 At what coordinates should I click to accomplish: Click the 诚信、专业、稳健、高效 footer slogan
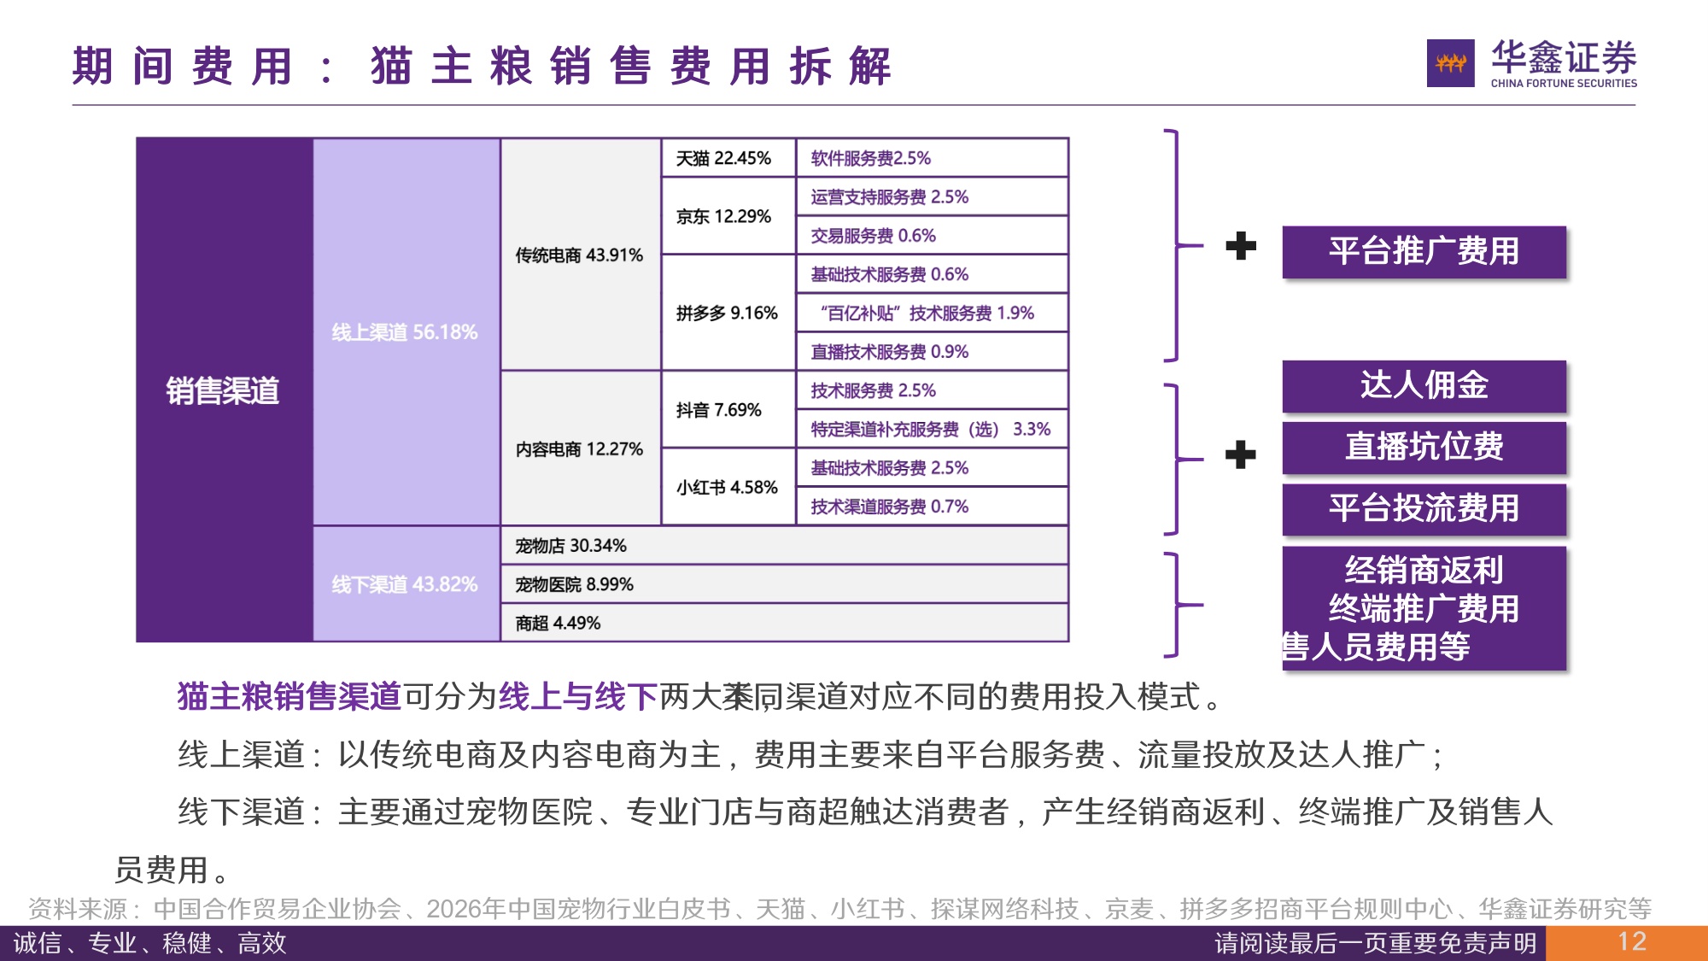pyautogui.click(x=149, y=943)
